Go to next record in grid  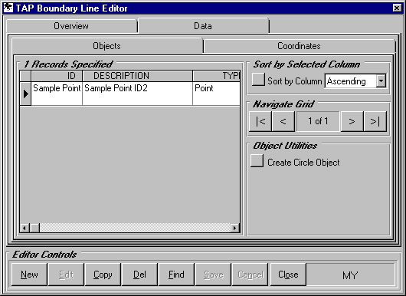(352, 121)
